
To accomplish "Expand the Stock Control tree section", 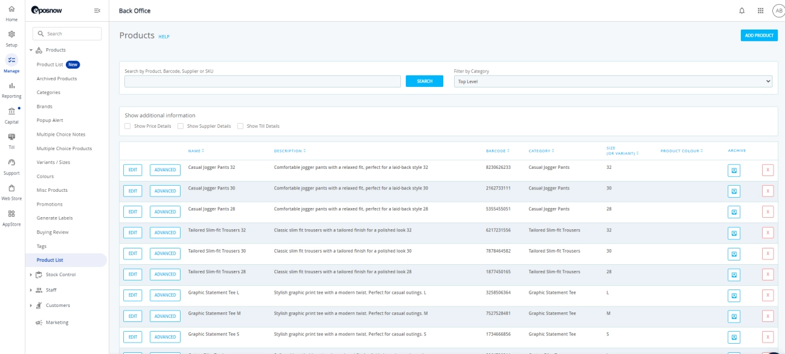I will 31,274.
